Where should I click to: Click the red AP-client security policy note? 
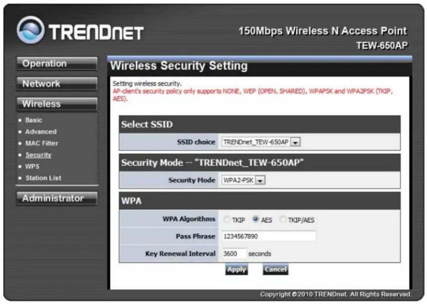coord(253,95)
